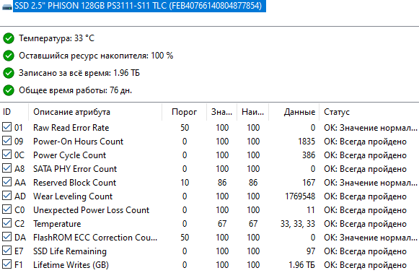Click green check icon next to Общее время работы
Viewport: 419px width, 273px height.
[9, 90]
